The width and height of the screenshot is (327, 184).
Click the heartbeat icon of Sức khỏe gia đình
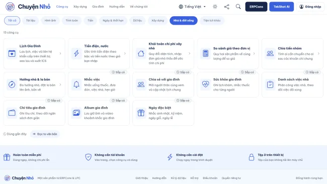(x=205, y=84)
